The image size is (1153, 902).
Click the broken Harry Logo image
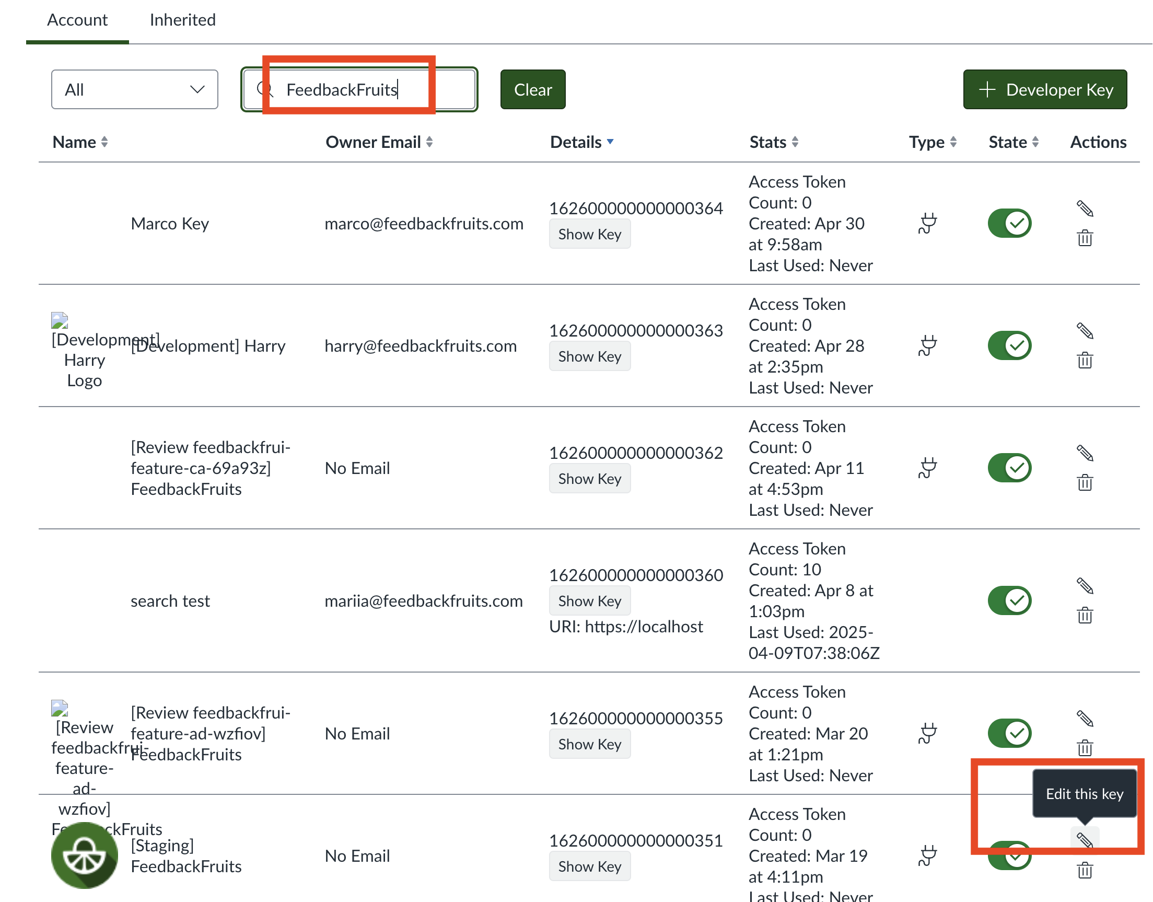coord(60,320)
